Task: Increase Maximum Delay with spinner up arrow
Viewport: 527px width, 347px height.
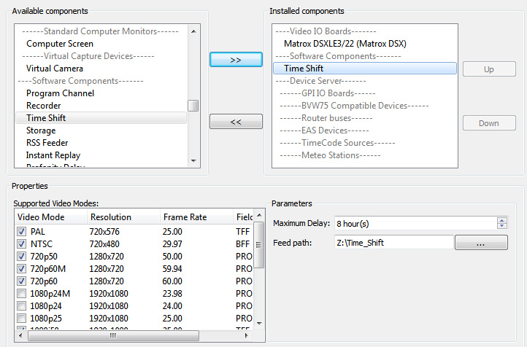Action: click(501, 220)
